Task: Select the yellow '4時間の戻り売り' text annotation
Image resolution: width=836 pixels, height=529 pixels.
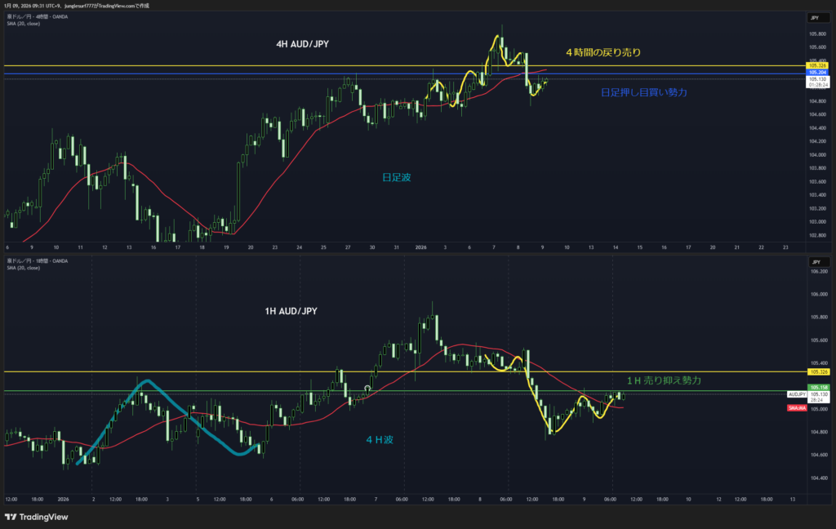Action: pyautogui.click(x=603, y=52)
